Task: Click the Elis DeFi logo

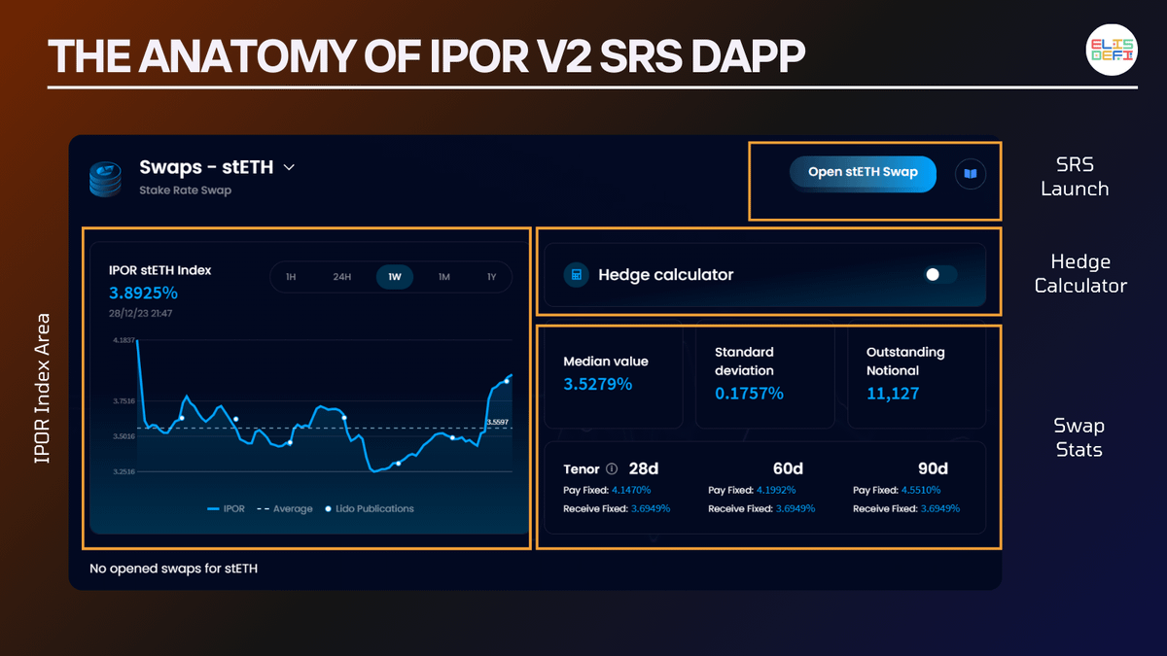Action: 1112,51
